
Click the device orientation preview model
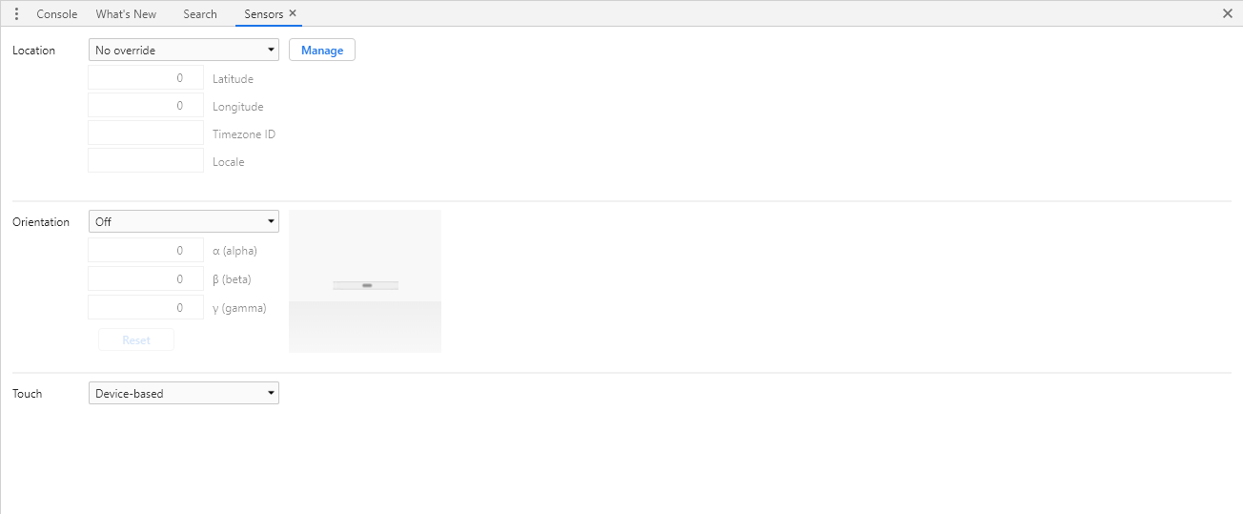click(365, 281)
